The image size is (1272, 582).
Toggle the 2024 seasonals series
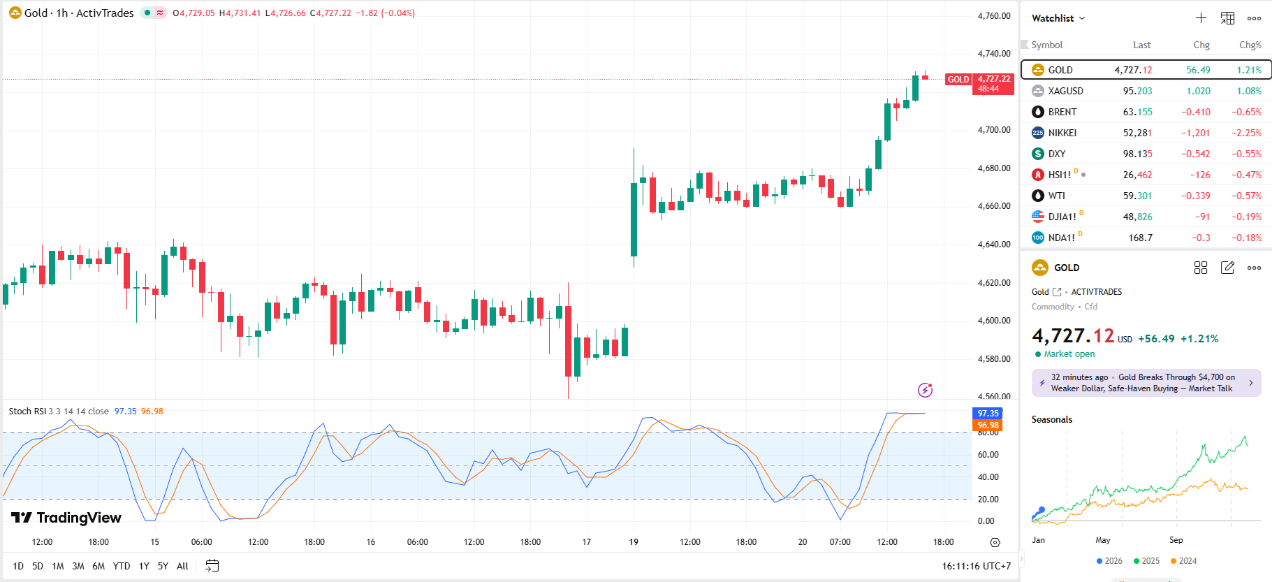click(x=1183, y=561)
